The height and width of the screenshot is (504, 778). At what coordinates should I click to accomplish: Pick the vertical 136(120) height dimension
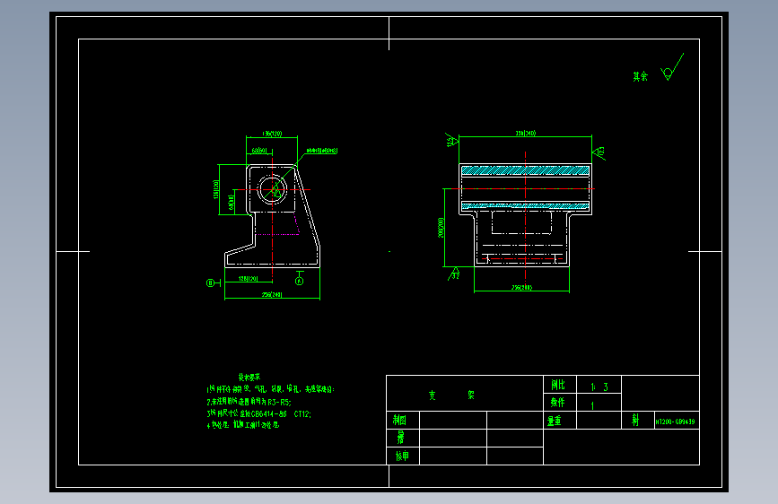tap(216, 189)
